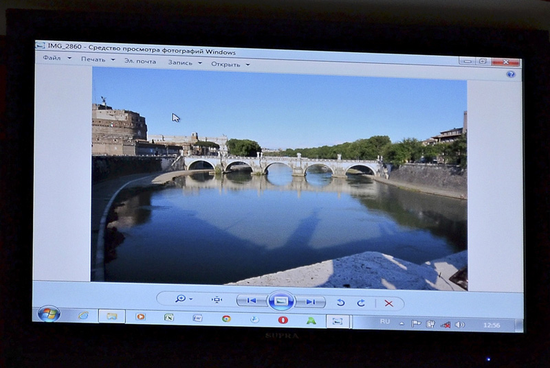550x368 pixels.
Task: Open the Запись dropdown menu
Action: 184,62
